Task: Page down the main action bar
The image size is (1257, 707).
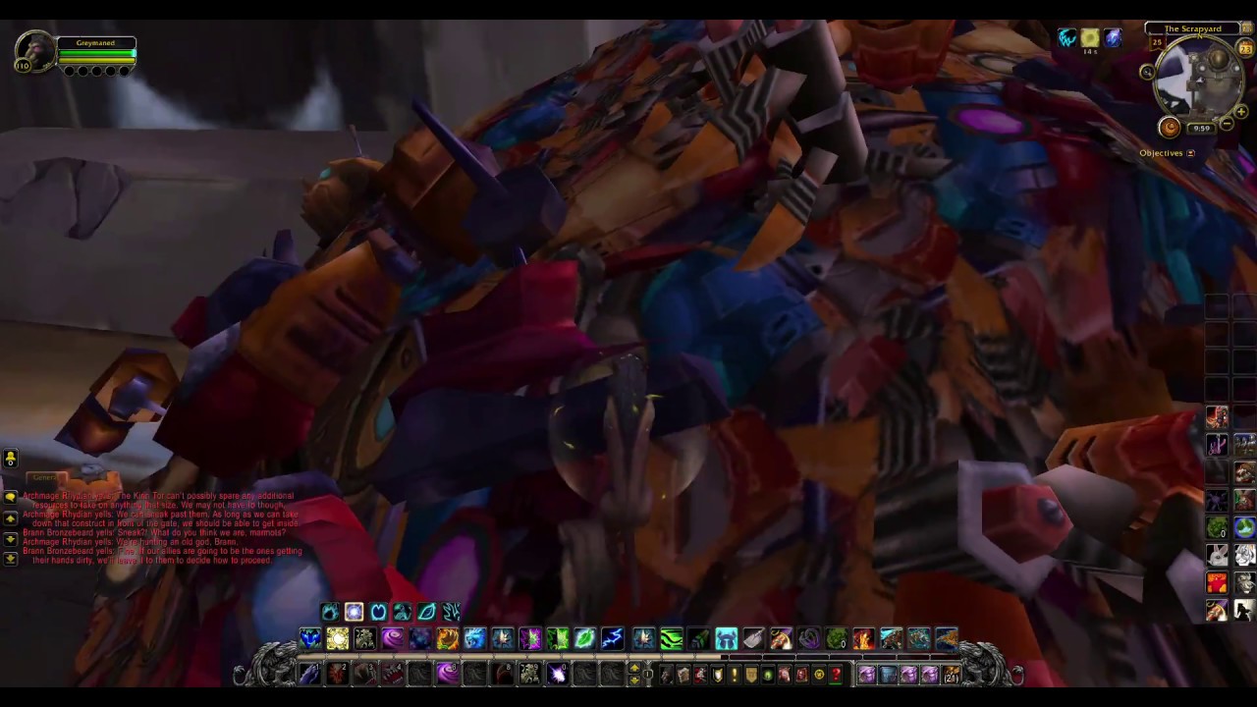Action: [x=634, y=680]
